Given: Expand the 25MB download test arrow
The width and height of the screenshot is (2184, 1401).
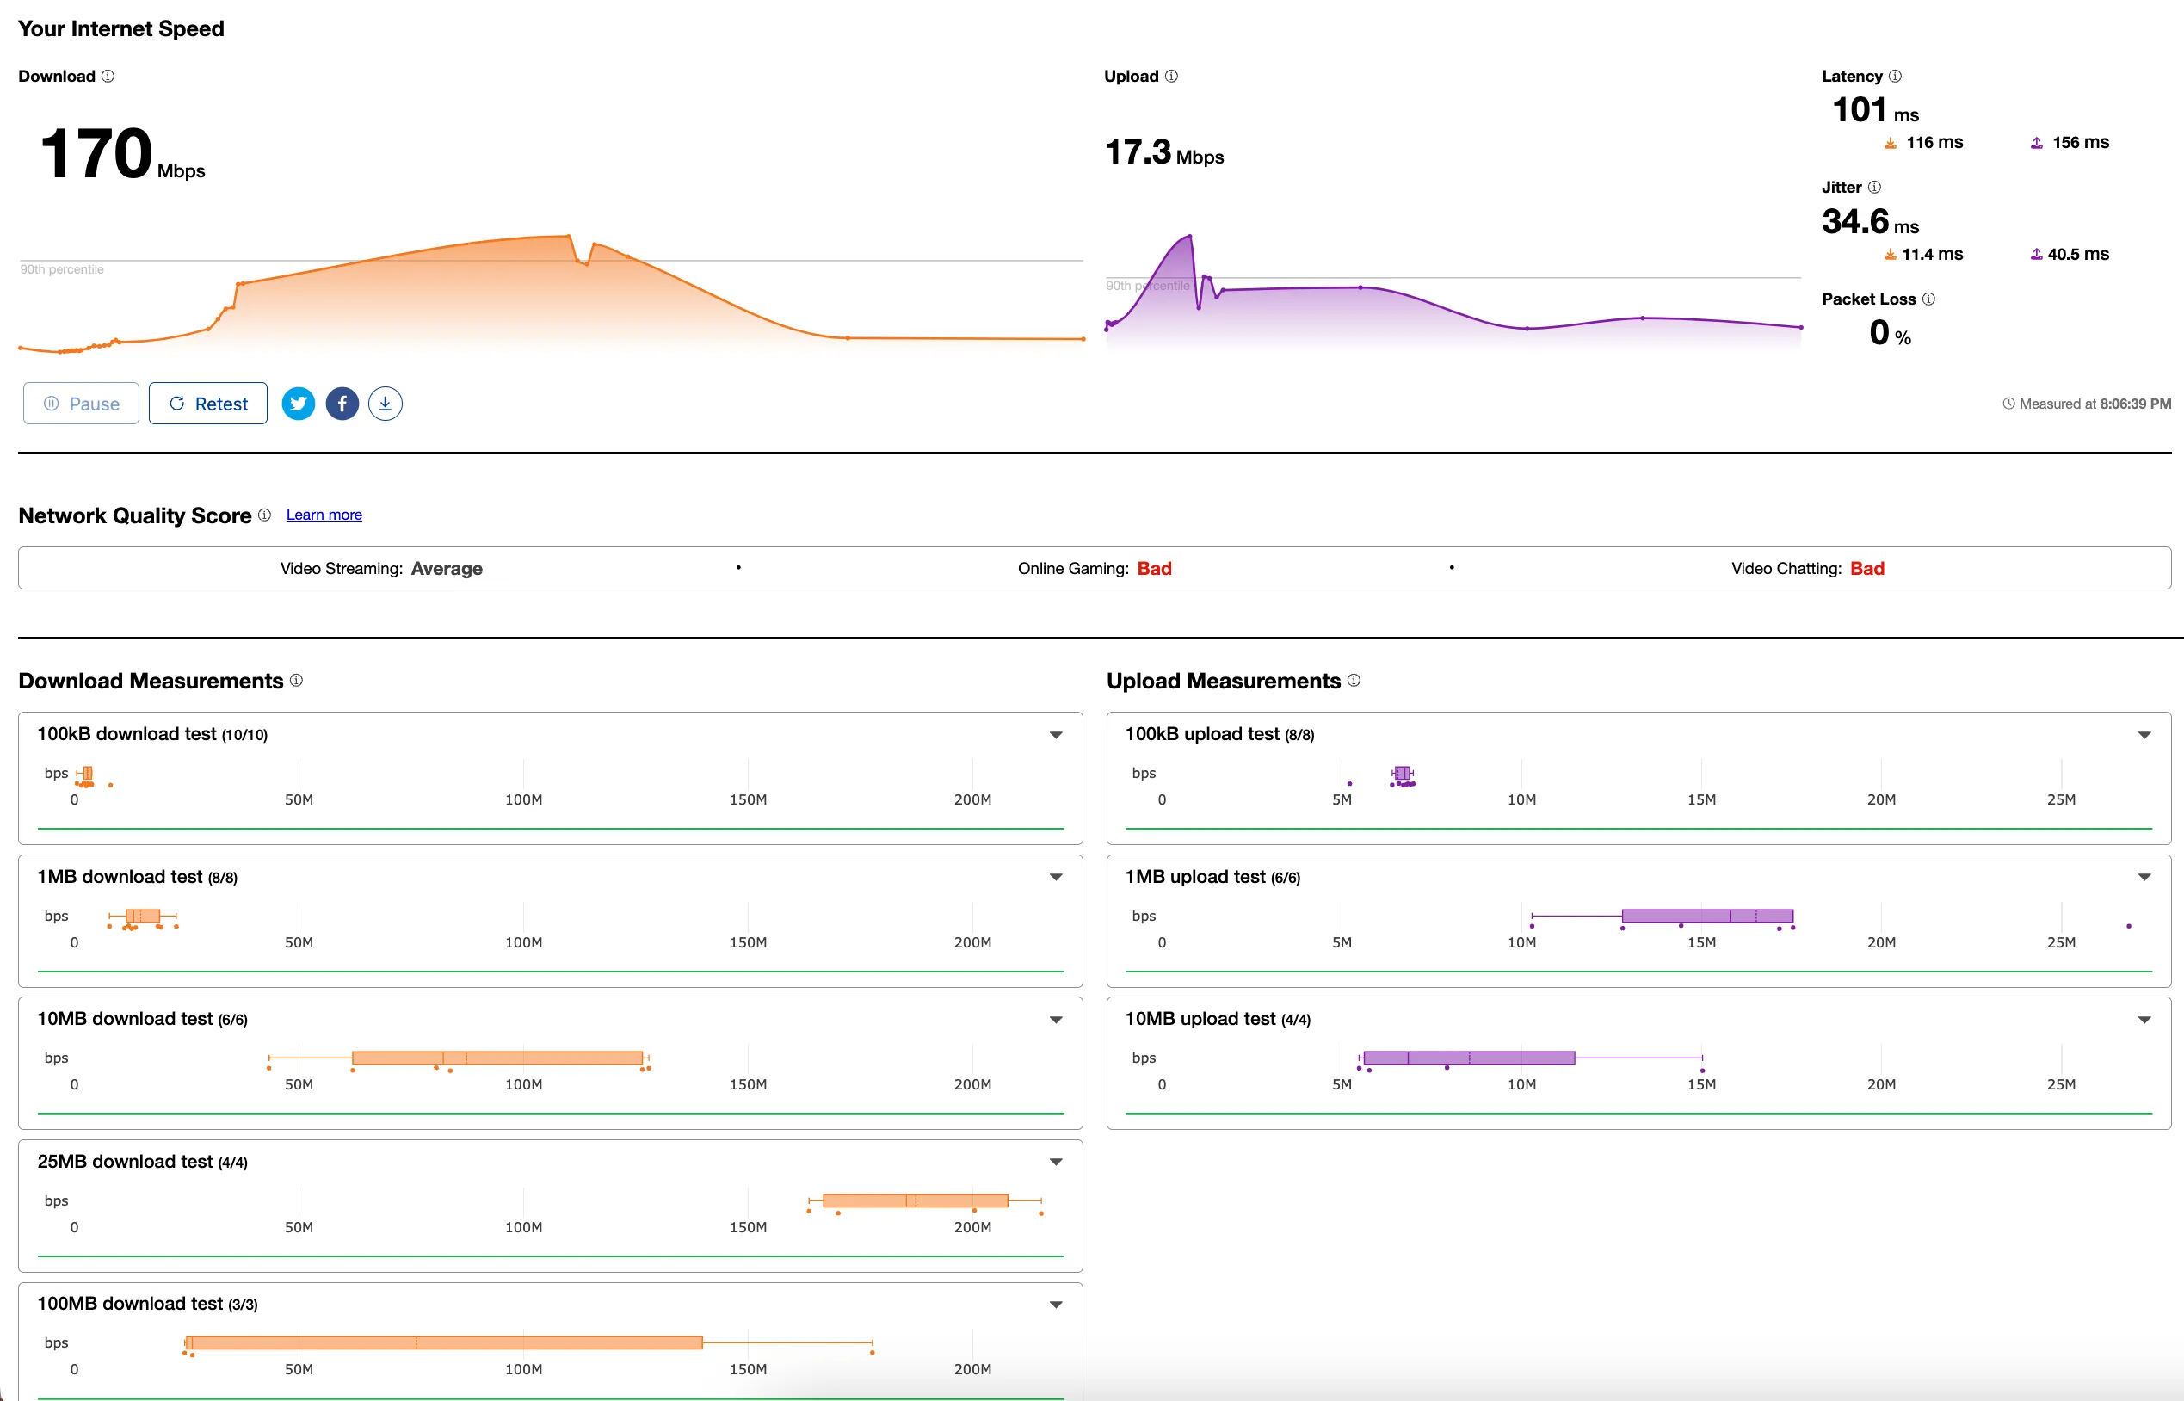Looking at the screenshot, I should (1055, 1162).
